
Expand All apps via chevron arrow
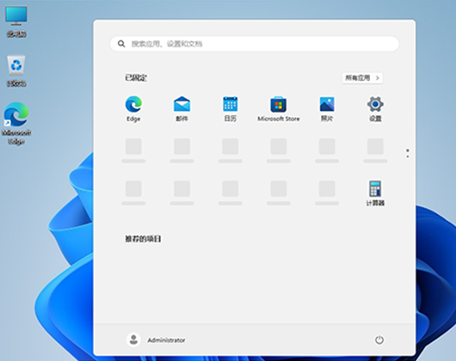[x=378, y=78]
